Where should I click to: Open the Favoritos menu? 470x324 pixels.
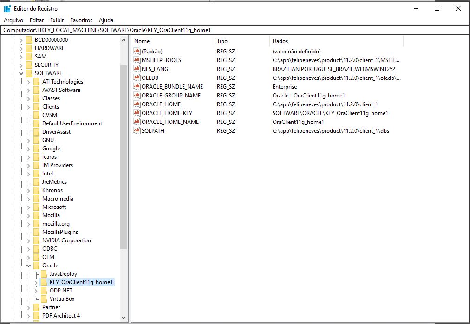click(81, 20)
